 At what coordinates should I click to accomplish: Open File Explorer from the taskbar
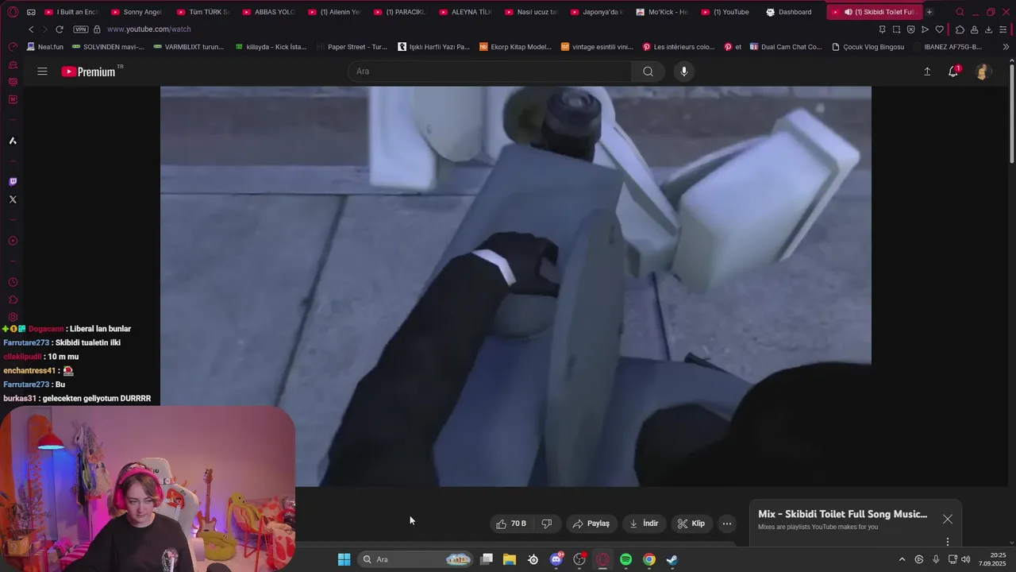[510, 559]
